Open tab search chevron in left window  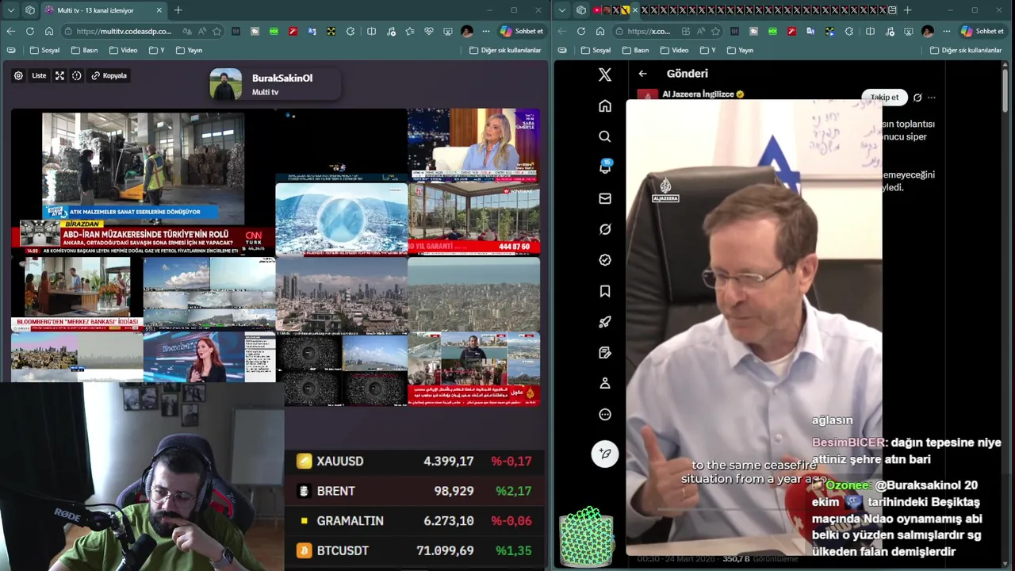10,10
